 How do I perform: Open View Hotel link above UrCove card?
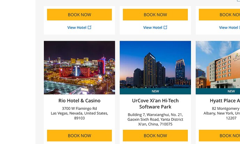(x=155, y=28)
